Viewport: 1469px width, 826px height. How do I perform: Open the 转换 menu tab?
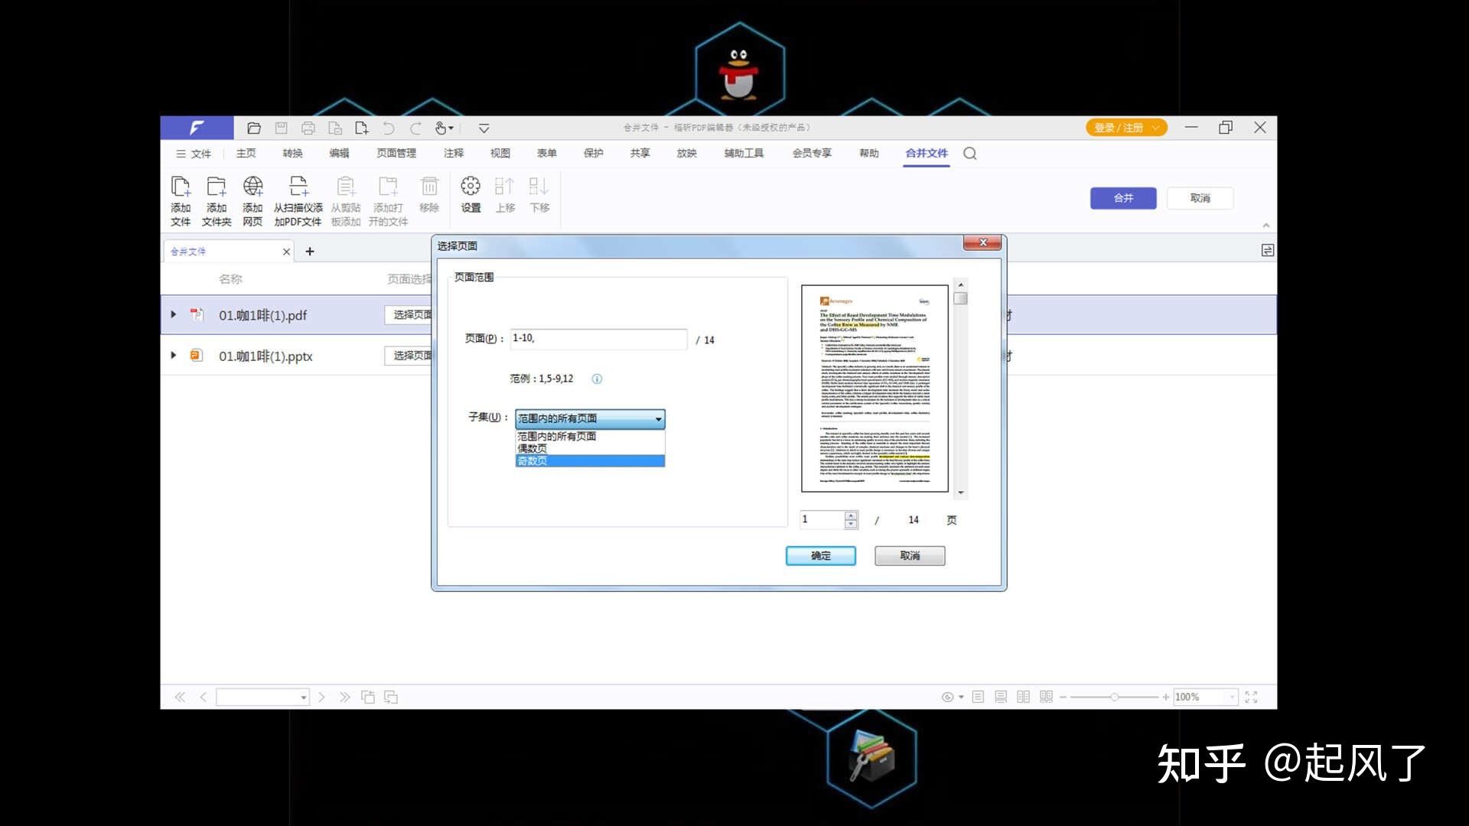click(292, 154)
